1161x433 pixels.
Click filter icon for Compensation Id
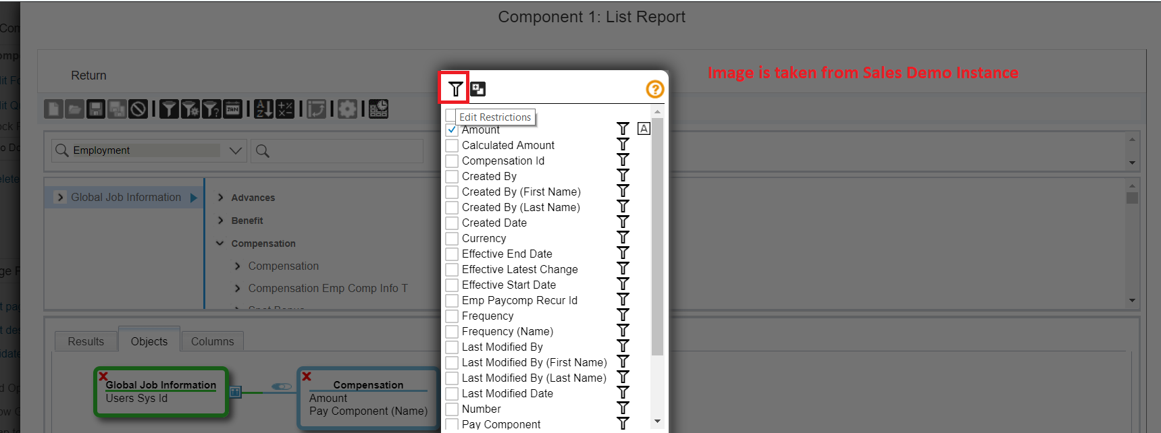[623, 160]
